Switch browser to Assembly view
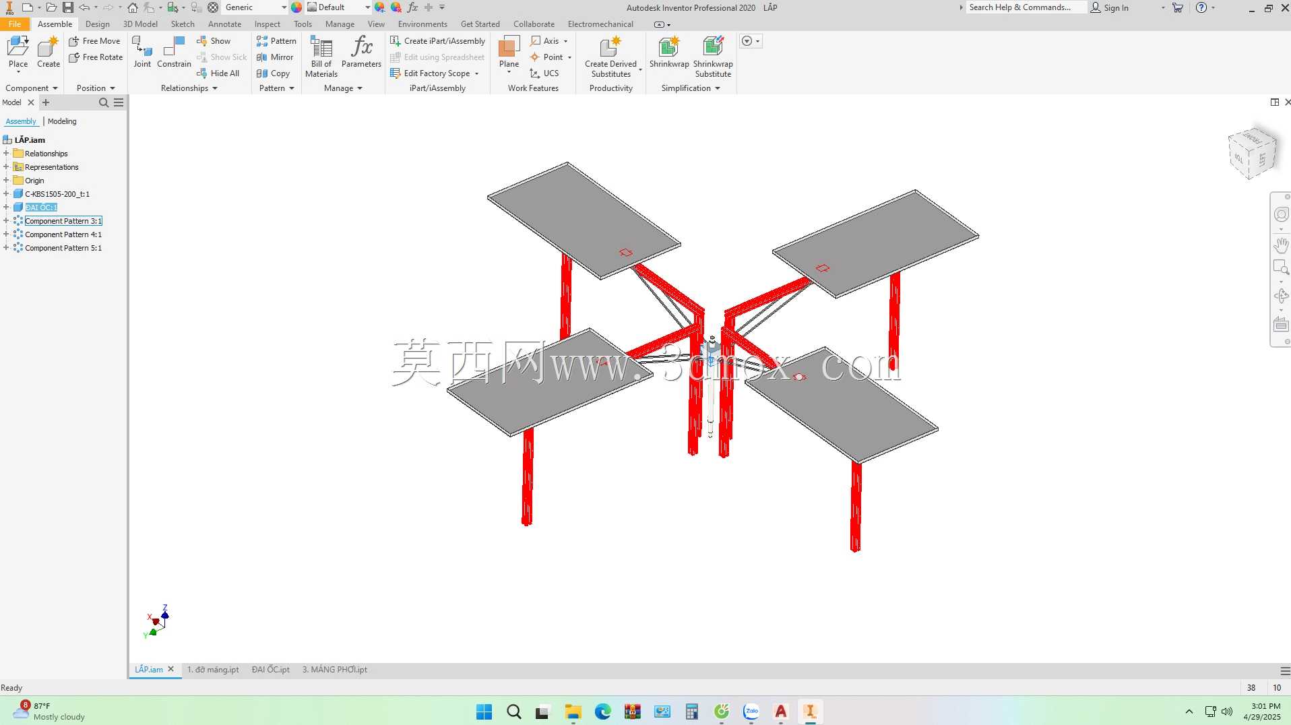The height and width of the screenshot is (725, 1291). click(x=21, y=121)
